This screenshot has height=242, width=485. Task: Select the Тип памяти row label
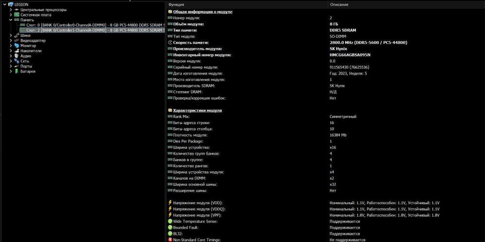(x=185, y=30)
